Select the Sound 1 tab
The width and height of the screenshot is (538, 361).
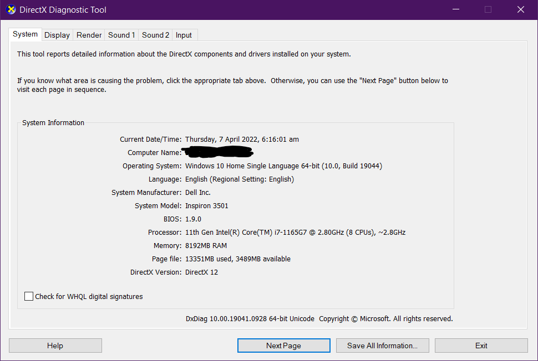[x=121, y=35]
